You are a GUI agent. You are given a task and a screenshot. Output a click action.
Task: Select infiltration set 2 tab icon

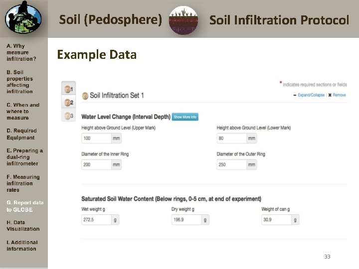(x=69, y=103)
